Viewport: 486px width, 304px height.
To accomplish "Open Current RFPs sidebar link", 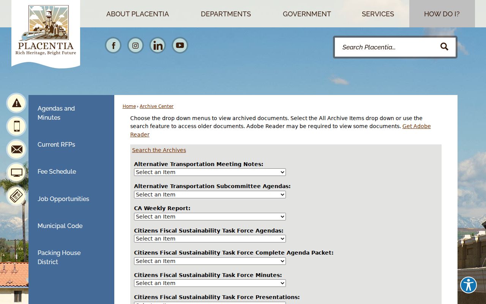I will click(56, 144).
